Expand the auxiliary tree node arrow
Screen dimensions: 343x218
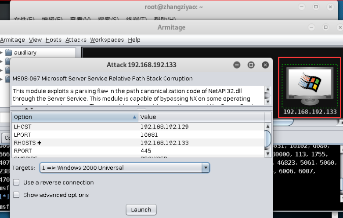click(1, 53)
